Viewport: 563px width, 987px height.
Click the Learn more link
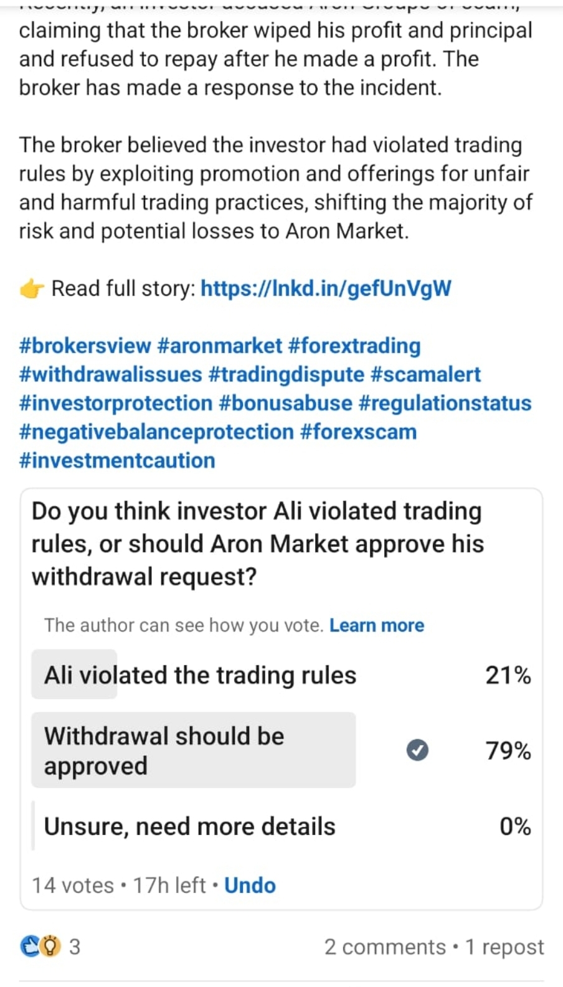pyautogui.click(x=377, y=625)
